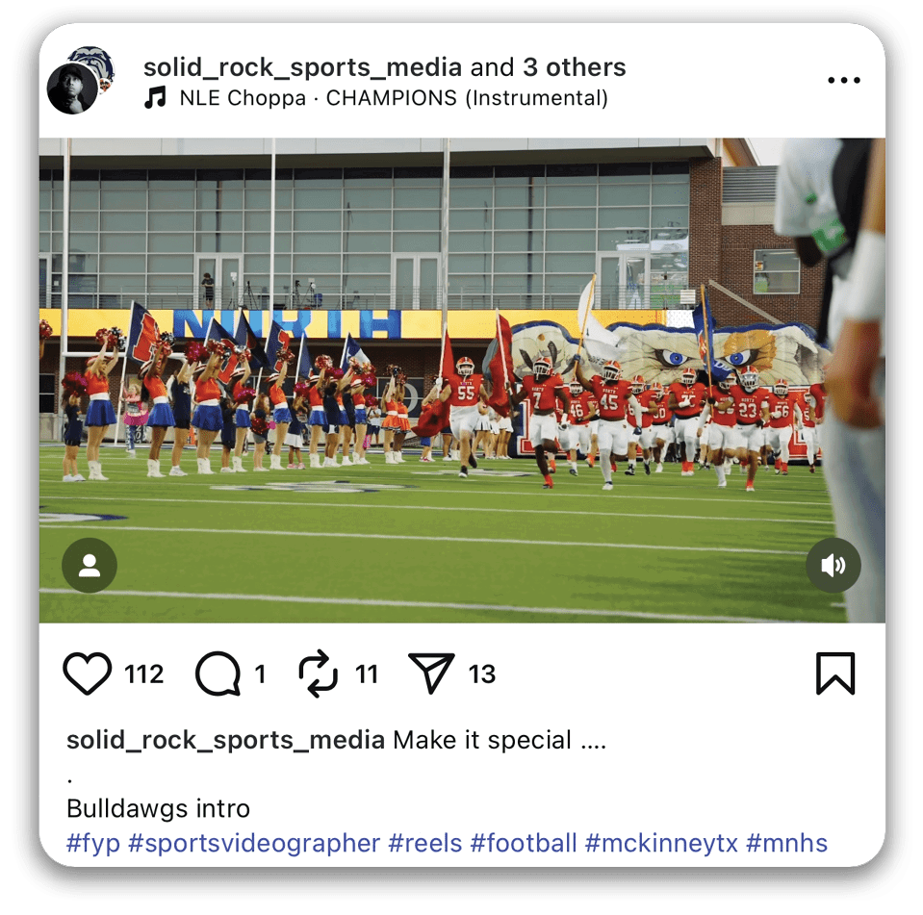This screenshot has height=915, width=923.
Task: Share post with paper plane icon
Action: 431,674
